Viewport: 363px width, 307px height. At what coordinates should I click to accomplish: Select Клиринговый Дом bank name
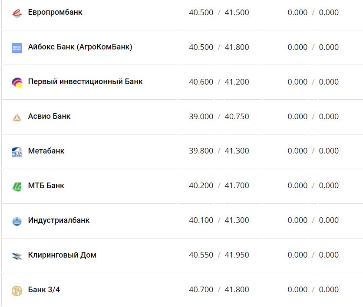pyautogui.click(x=62, y=255)
